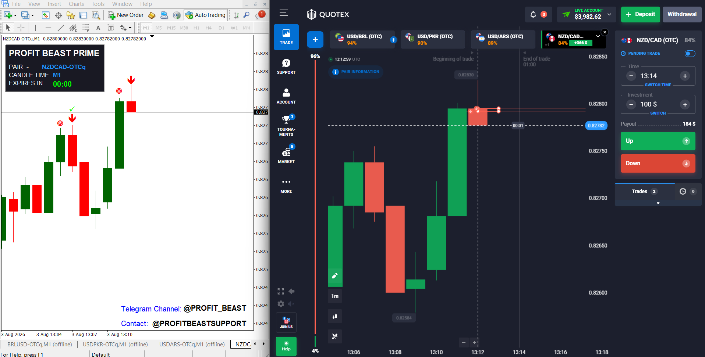This screenshot has width=705, height=357.
Task: Toggle AutoTrading in MetaTrader
Action: pos(205,15)
